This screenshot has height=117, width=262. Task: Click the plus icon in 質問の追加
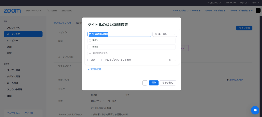(89, 69)
